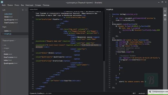
Task: Open index.html in Left working files
Action: click(x=8, y=14)
